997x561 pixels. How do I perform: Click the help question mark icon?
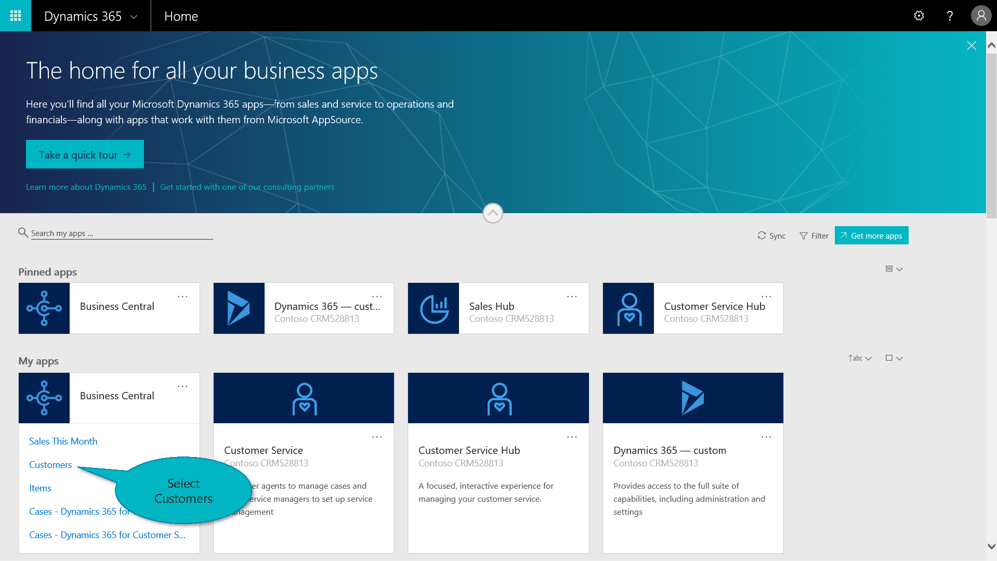click(x=950, y=16)
